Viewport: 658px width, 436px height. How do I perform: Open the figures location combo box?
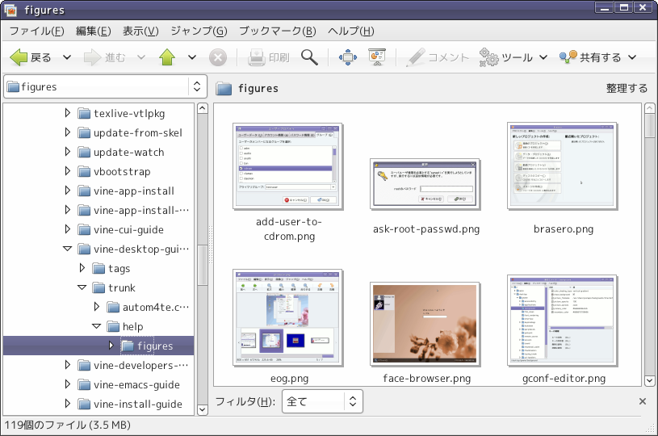(105, 87)
